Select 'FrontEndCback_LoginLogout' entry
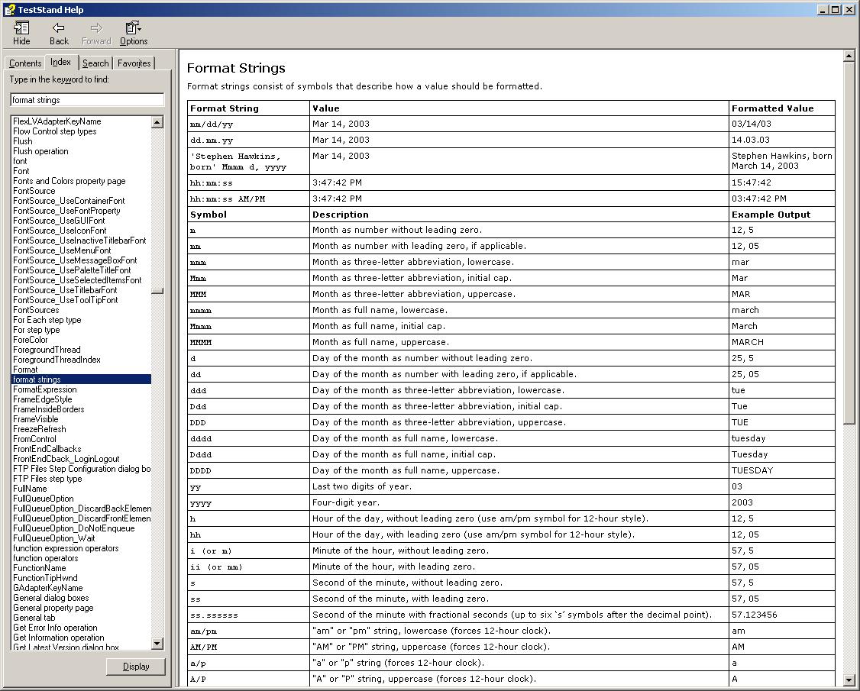This screenshot has width=860, height=691. pyautogui.click(x=66, y=459)
